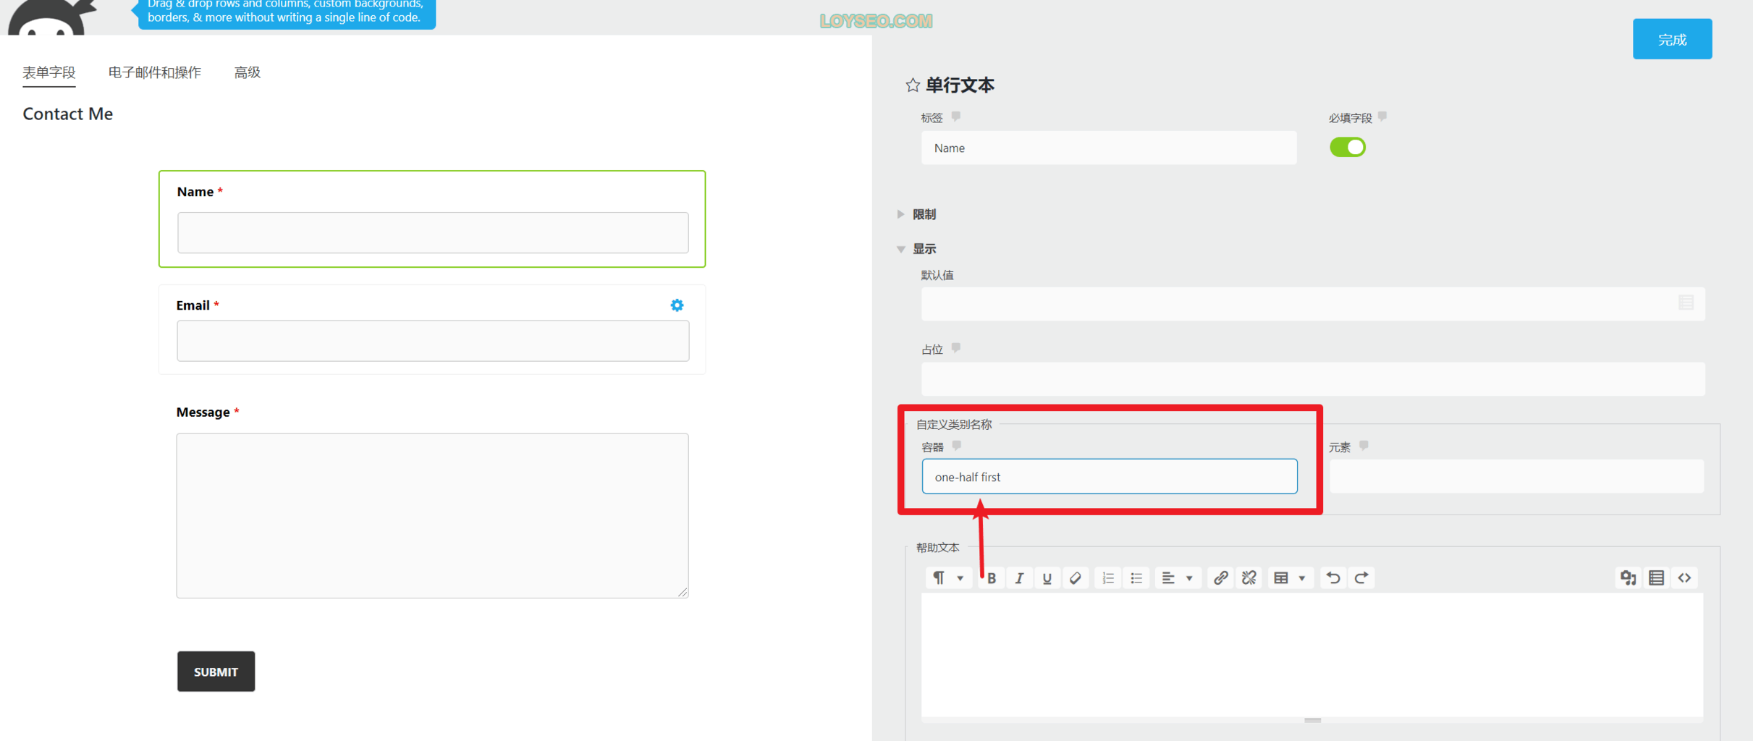Click the 元素 class input field
The height and width of the screenshot is (741, 1753).
point(1516,476)
